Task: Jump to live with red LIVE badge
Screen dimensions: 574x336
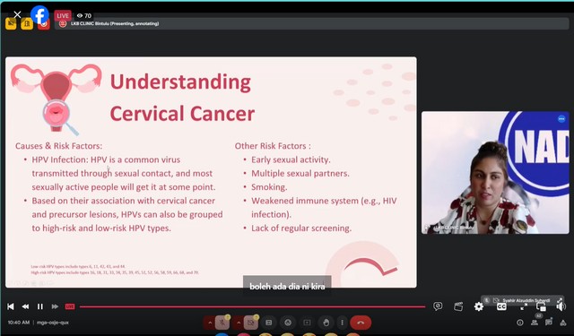Action: (x=70, y=306)
